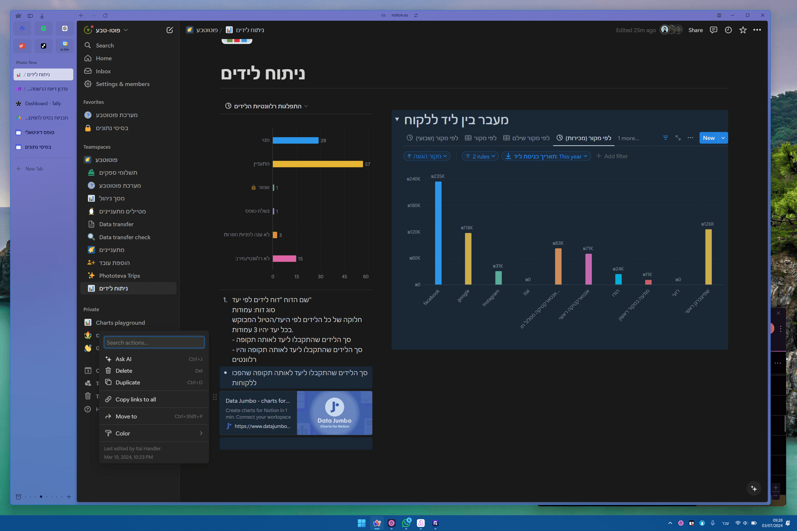
Task: Choose Duplicate in the context menu
Action: pos(154,382)
